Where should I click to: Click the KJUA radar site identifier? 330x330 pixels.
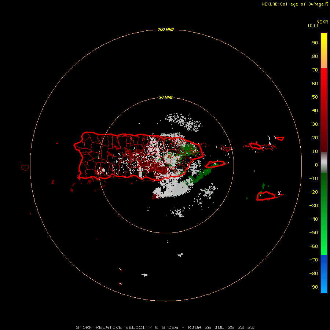195,327
